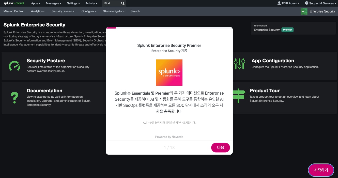Click the Premier edition badge
338x178 pixels.
click(x=287, y=30)
